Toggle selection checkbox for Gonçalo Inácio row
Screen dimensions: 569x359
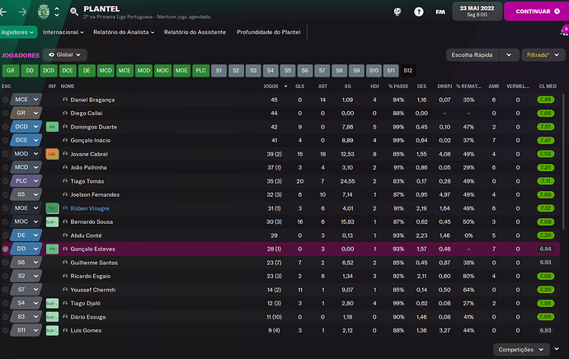(x=5, y=140)
